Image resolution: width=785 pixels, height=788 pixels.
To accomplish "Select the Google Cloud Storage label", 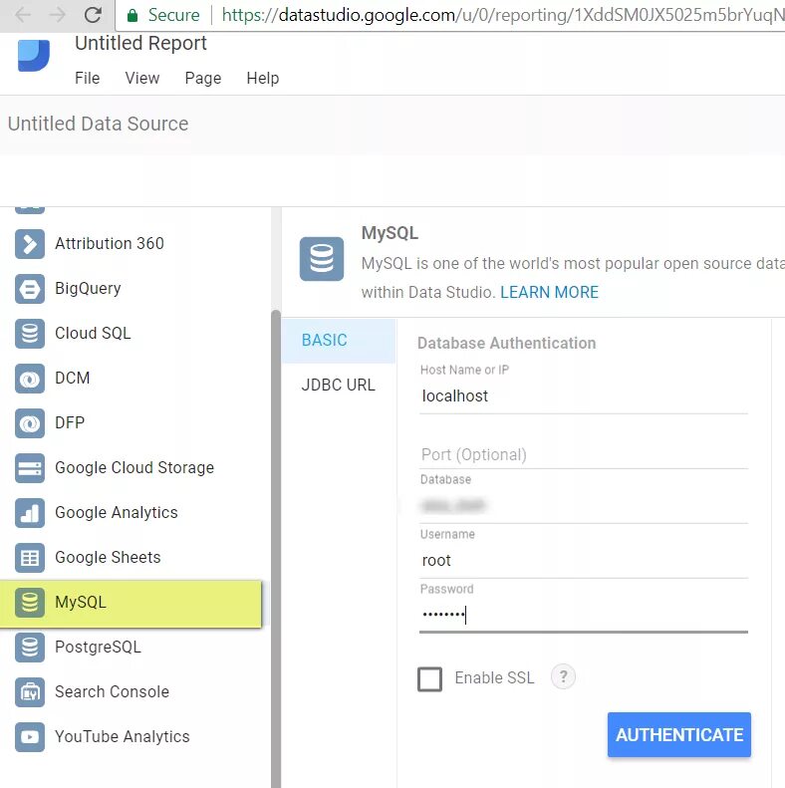I will (134, 468).
